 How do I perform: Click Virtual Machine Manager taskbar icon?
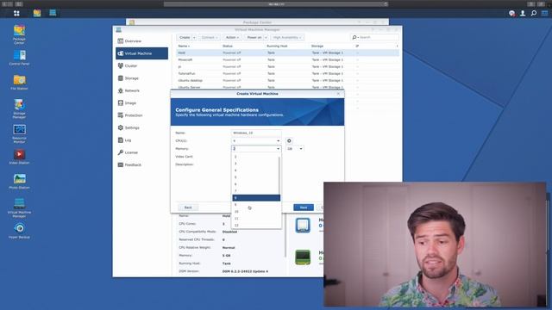[53, 13]
